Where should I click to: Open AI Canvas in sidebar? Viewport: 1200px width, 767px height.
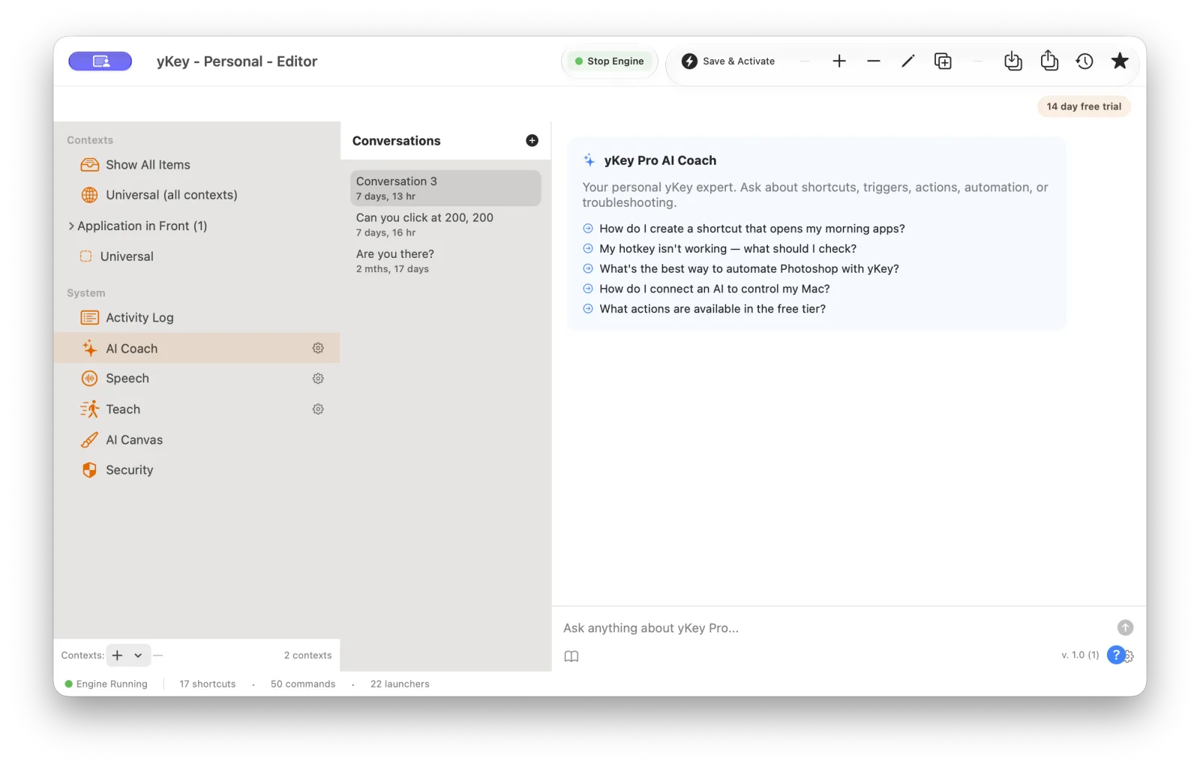[x=196, y=440]
